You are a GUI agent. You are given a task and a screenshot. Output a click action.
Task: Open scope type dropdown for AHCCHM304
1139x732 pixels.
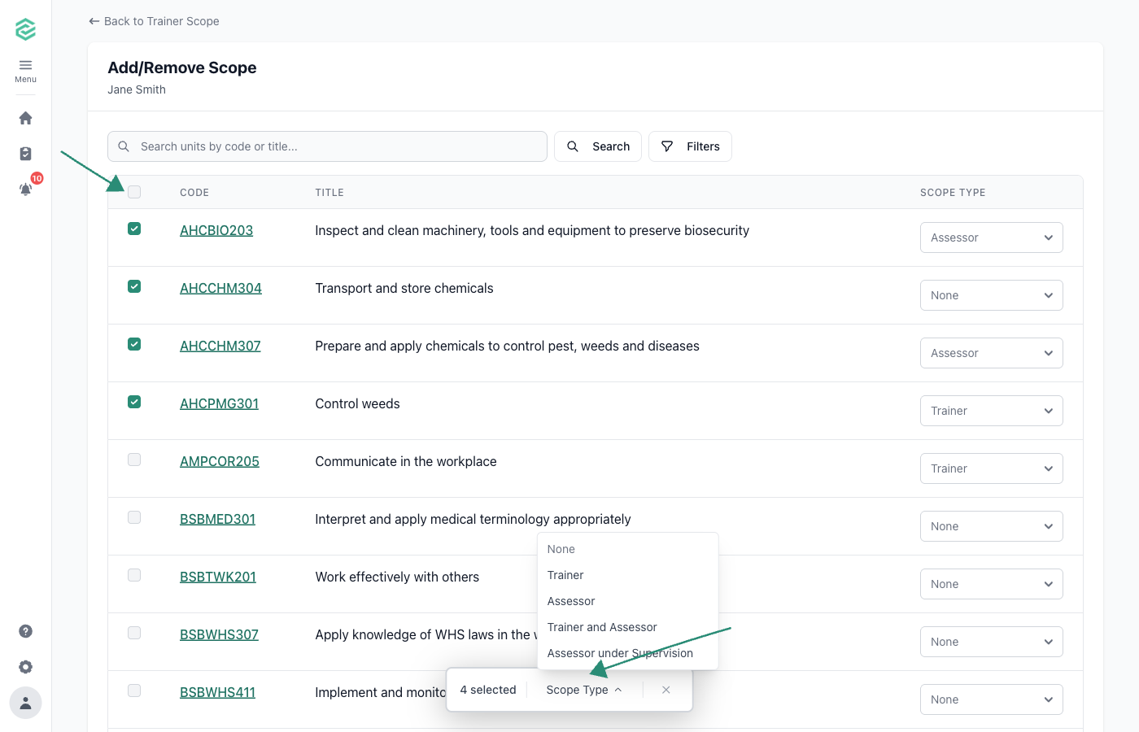991,295
